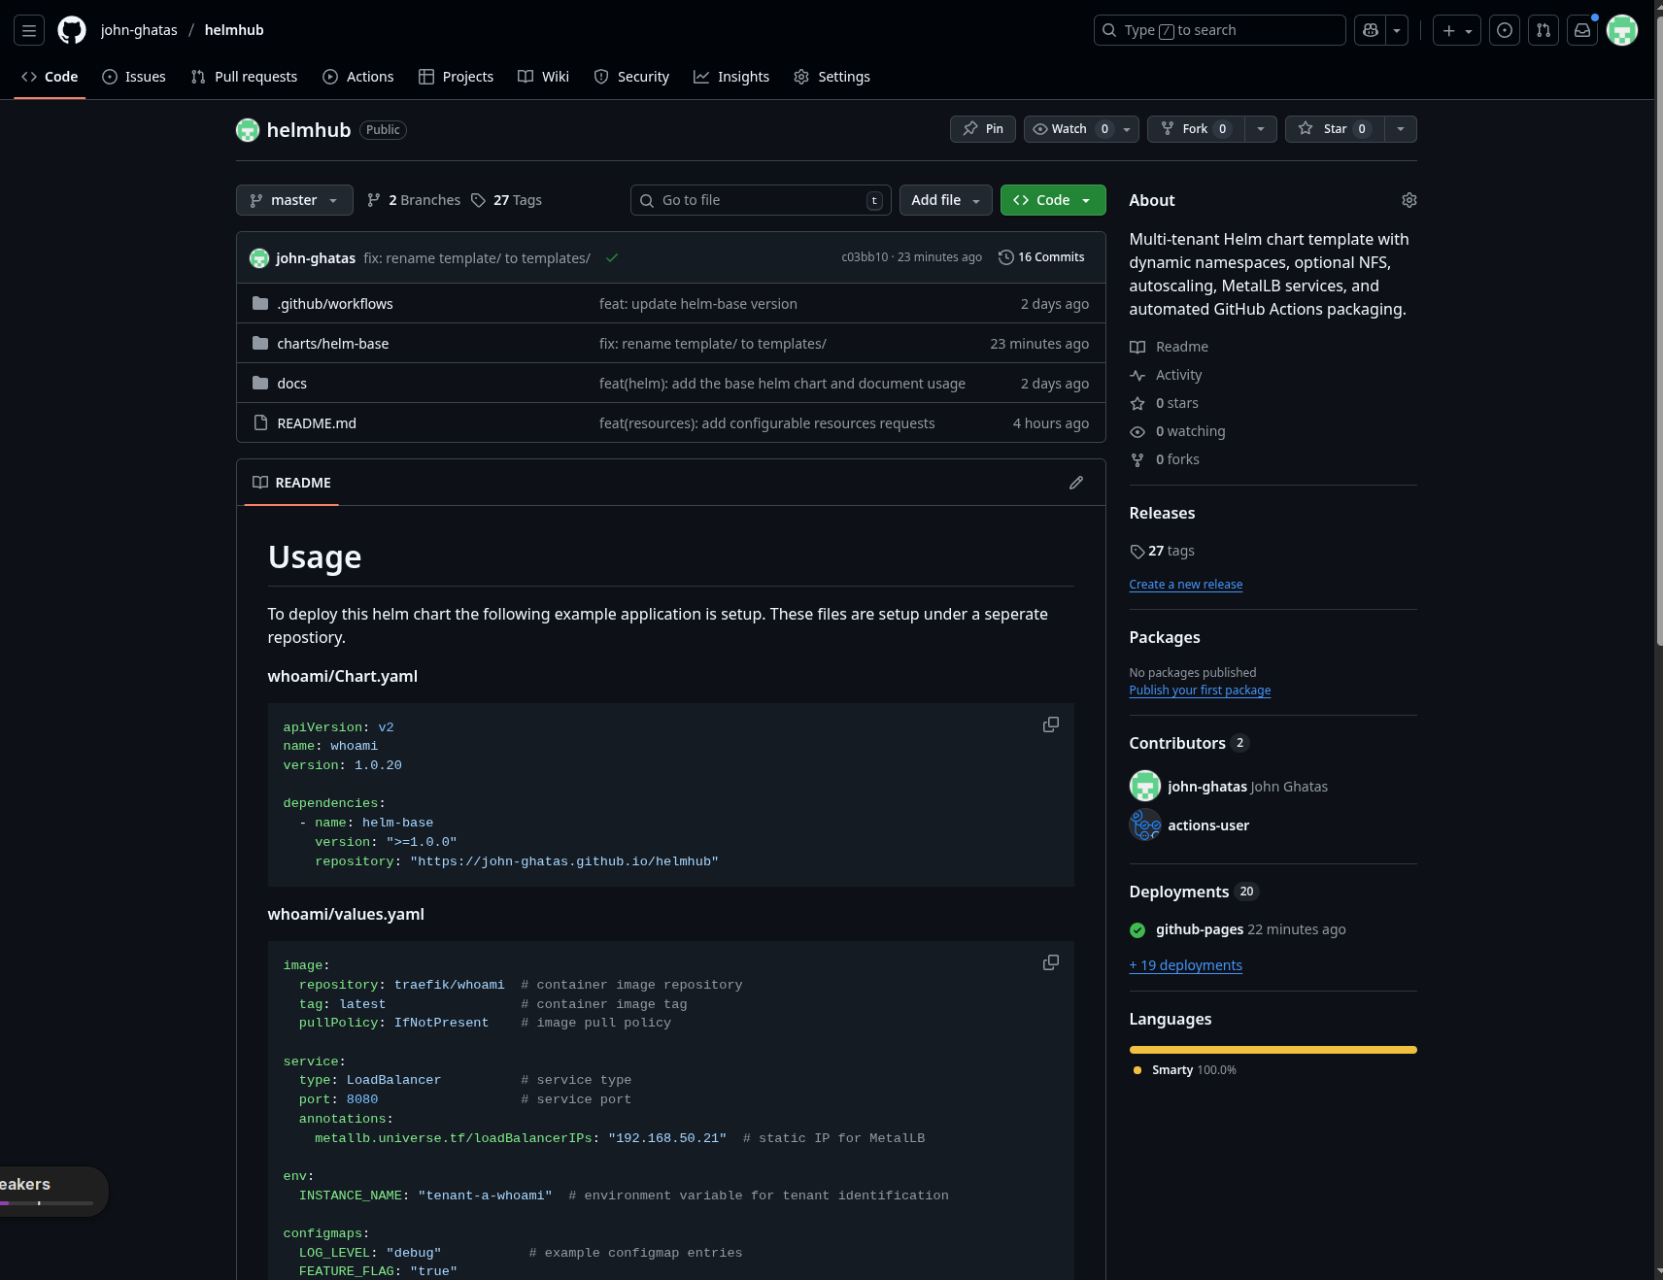Copy the values.yaml code block
Screen dimensions: 1663x1280
pos(1050,962)
